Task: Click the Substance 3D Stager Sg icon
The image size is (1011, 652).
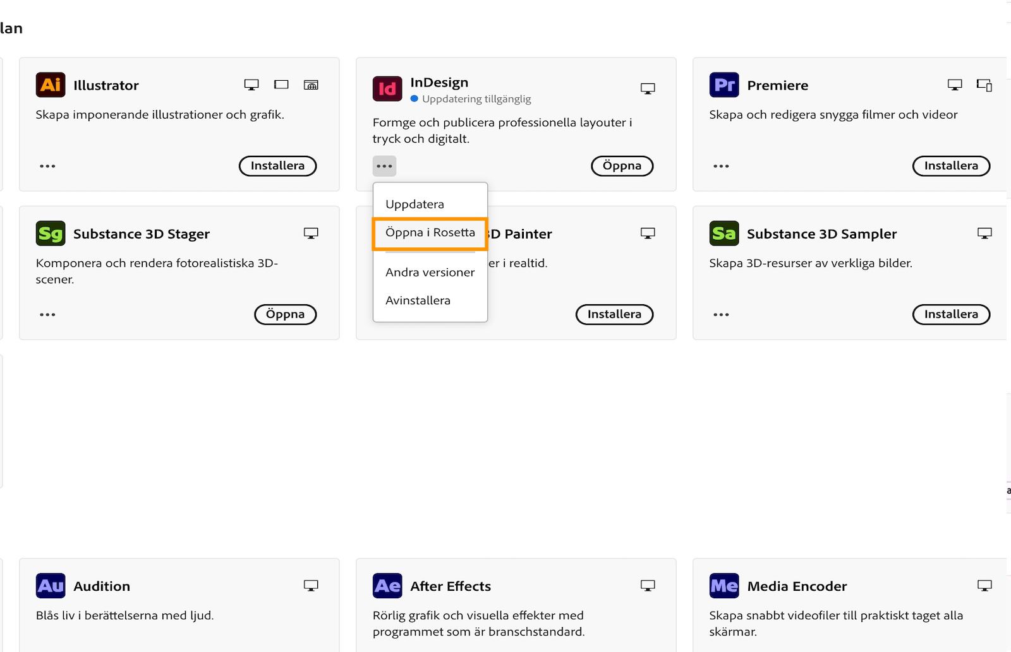Action: (x=51, y=234)
